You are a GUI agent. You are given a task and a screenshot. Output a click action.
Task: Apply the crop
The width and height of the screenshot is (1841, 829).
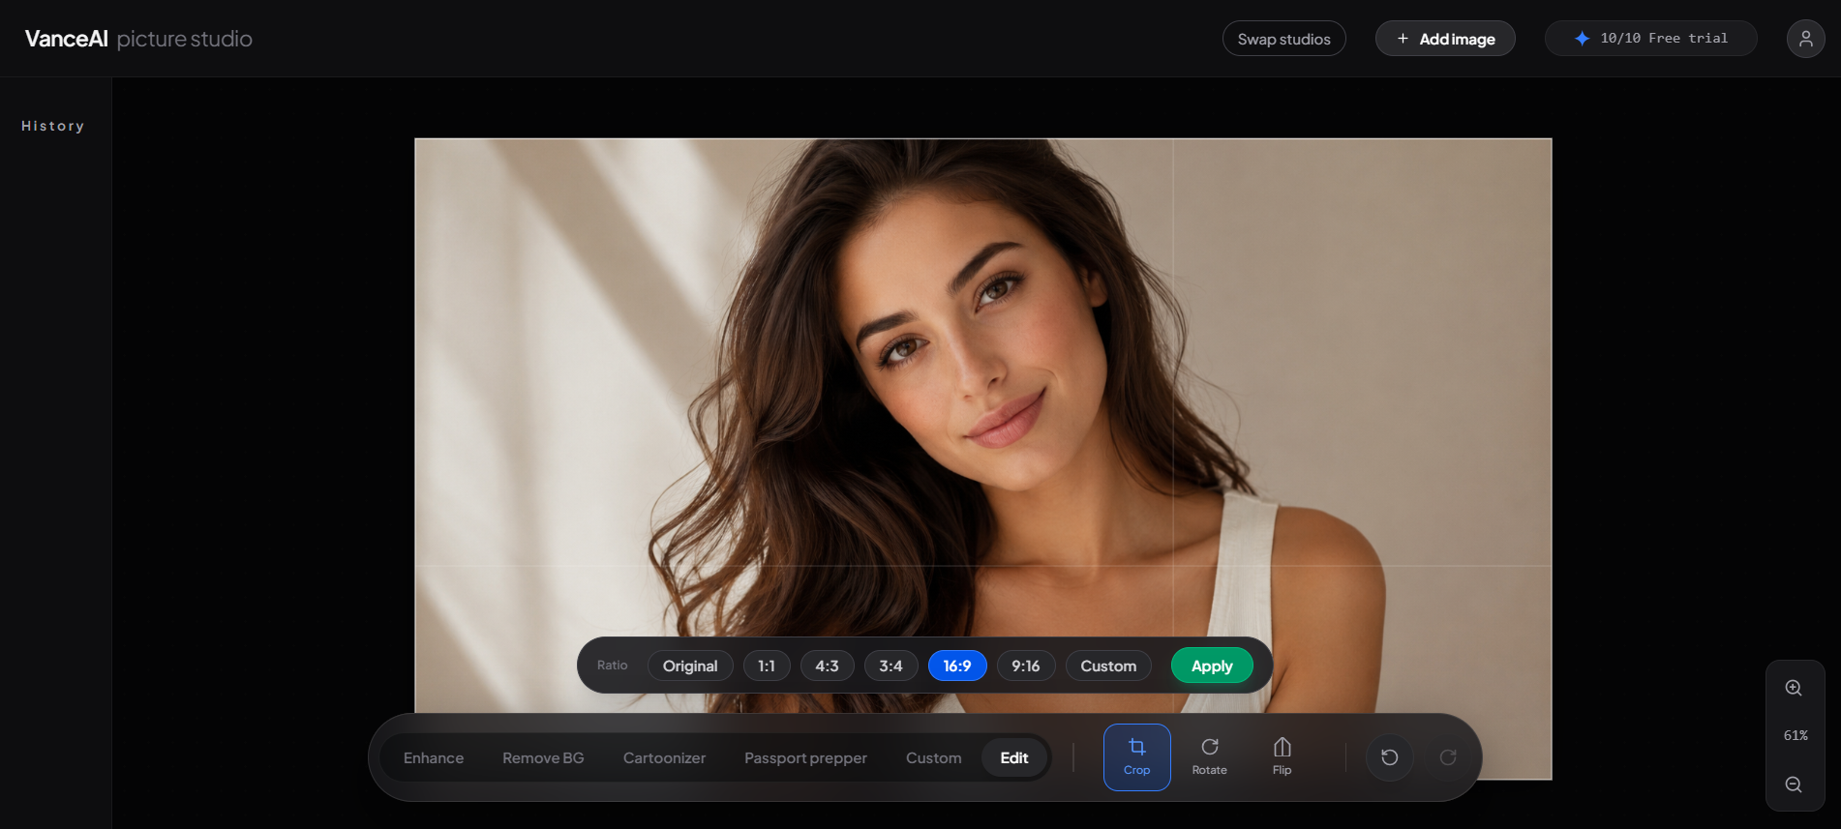point(1212,666)
